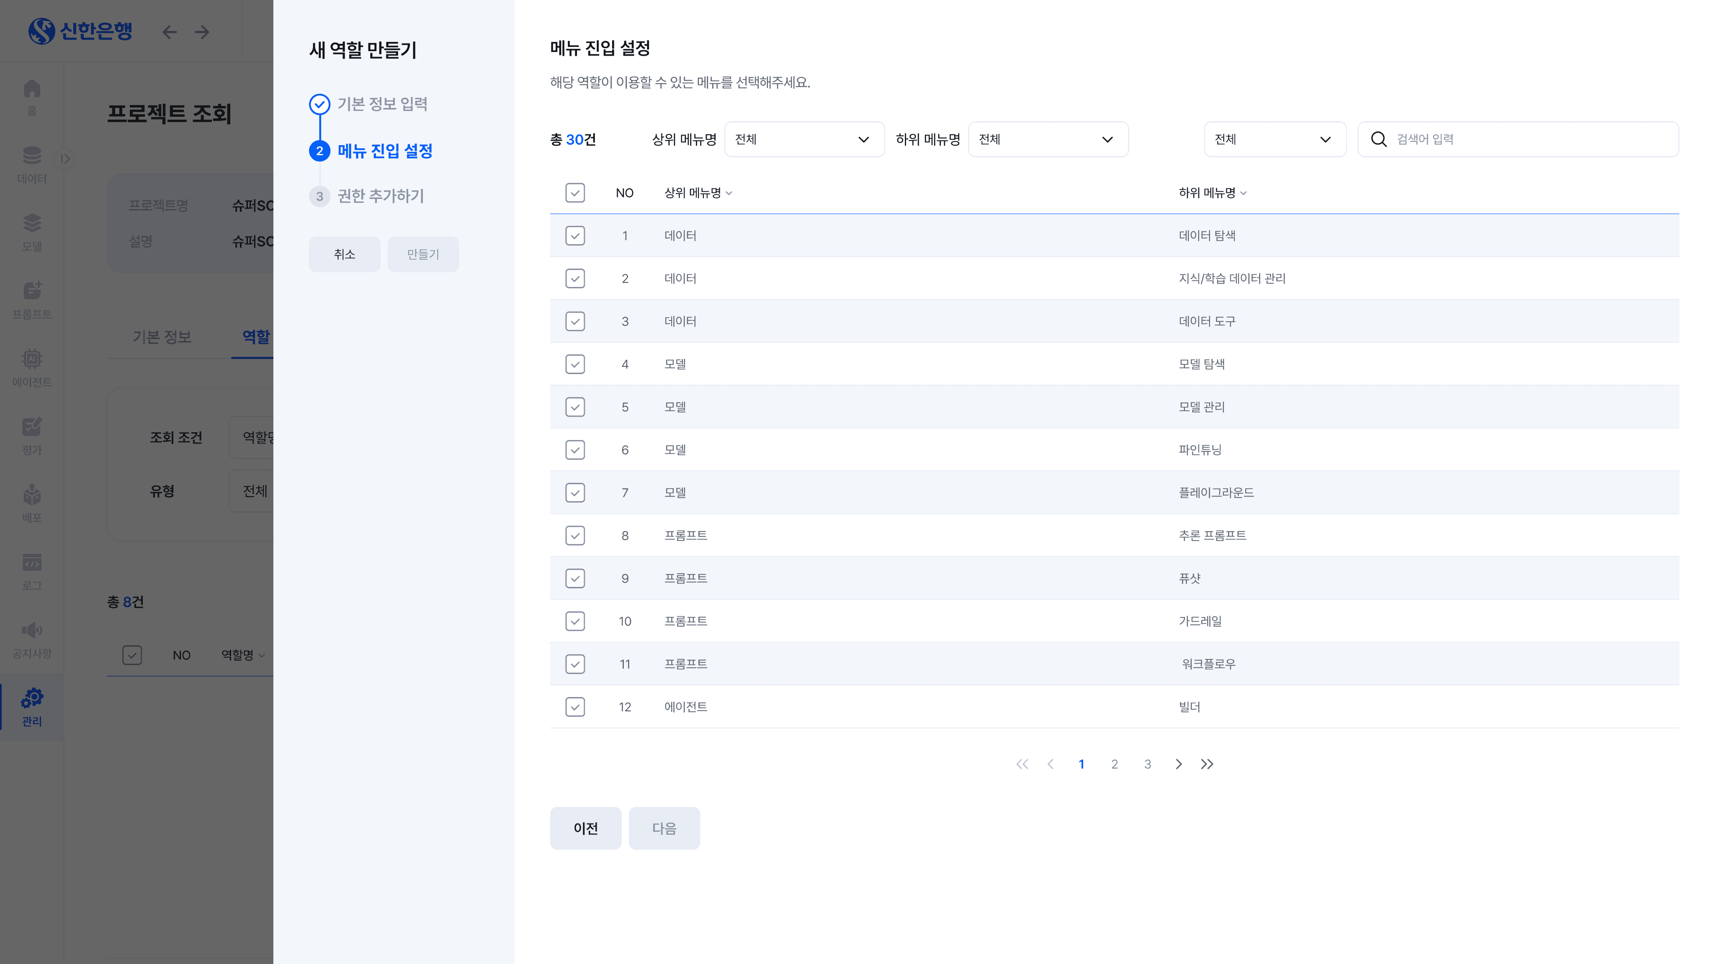This screenshot has height=964, width=1715.
Task: Open the 모델 layers icon in sidebar
Action: 32,223
